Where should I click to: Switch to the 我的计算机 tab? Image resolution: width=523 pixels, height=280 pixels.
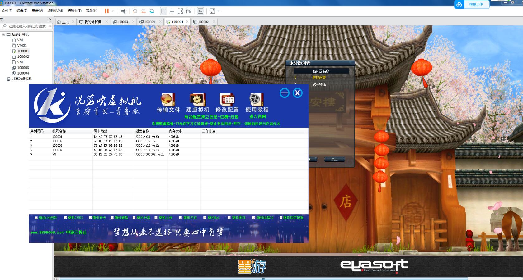(x=93, y=22)
